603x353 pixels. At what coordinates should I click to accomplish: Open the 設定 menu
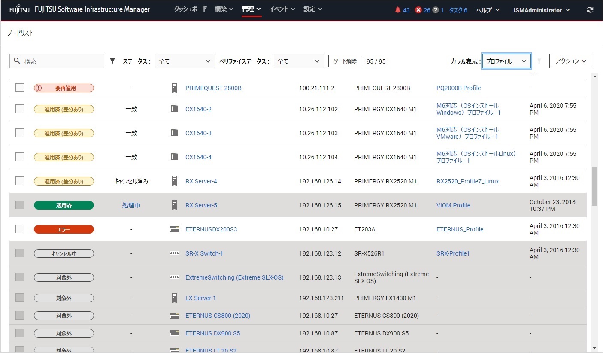click(313, 9)
